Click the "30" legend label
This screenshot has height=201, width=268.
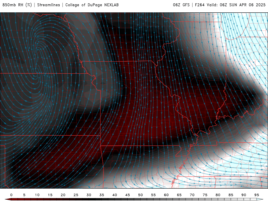coord(89,195)
